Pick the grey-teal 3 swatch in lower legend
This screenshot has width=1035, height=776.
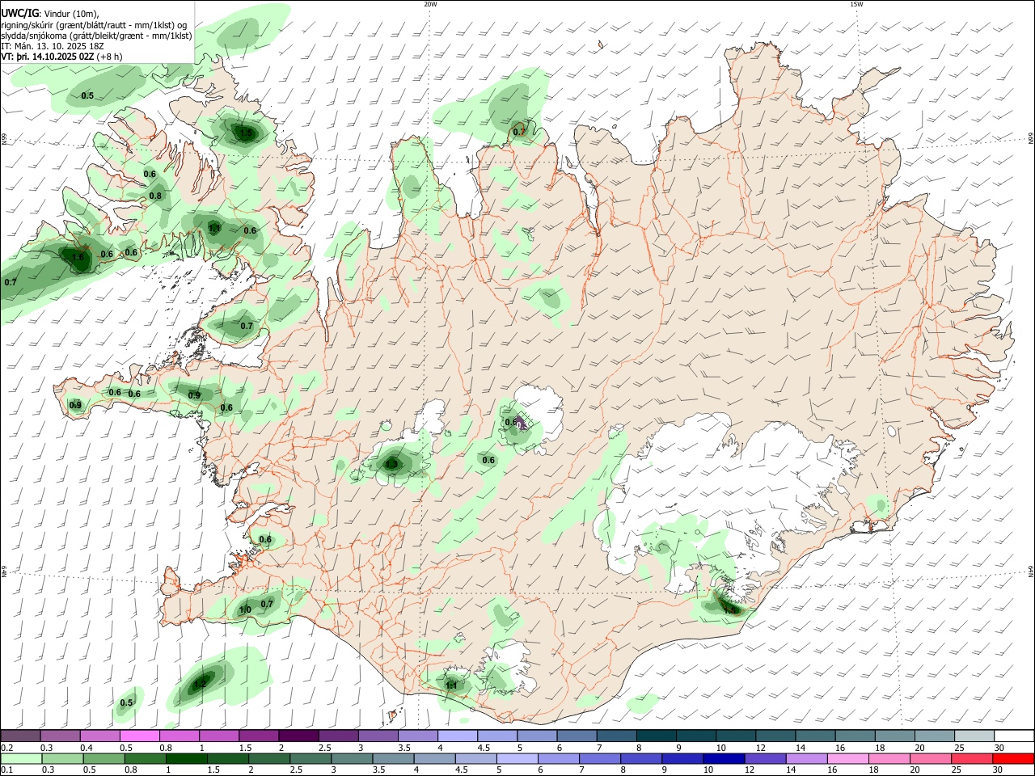(352, 758)
